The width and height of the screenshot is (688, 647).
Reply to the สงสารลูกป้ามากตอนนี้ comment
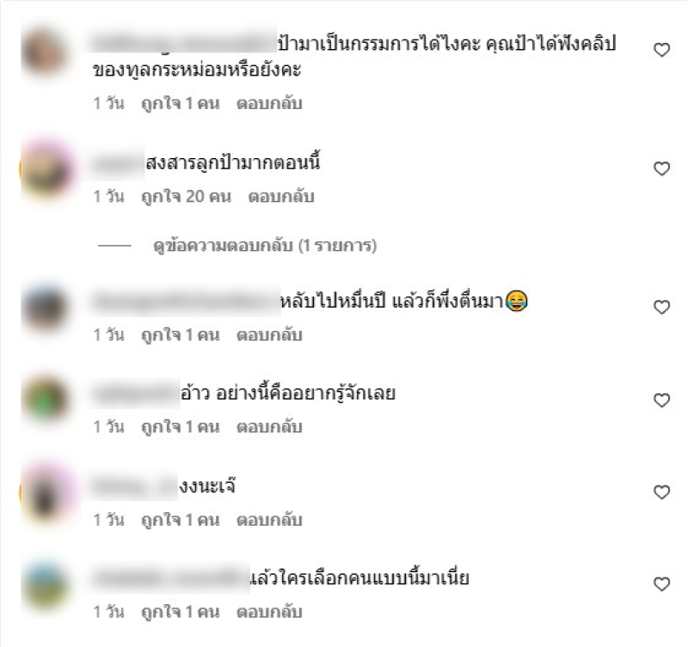(281, 197)
